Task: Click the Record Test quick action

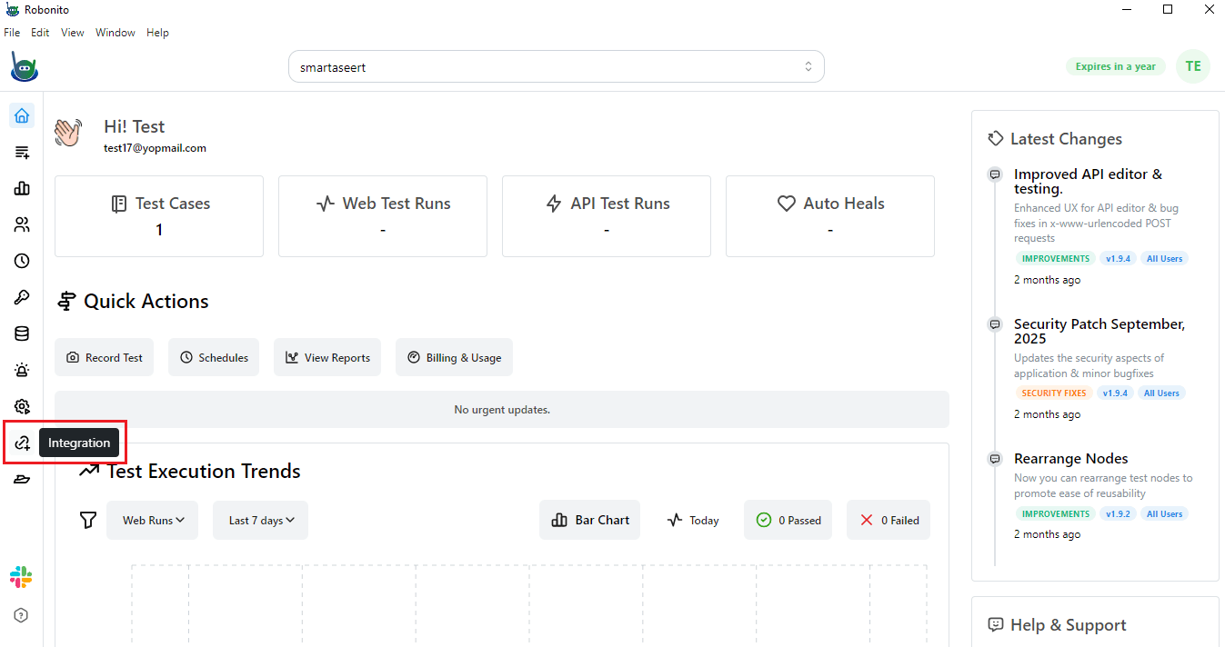Action: point(104,357)
